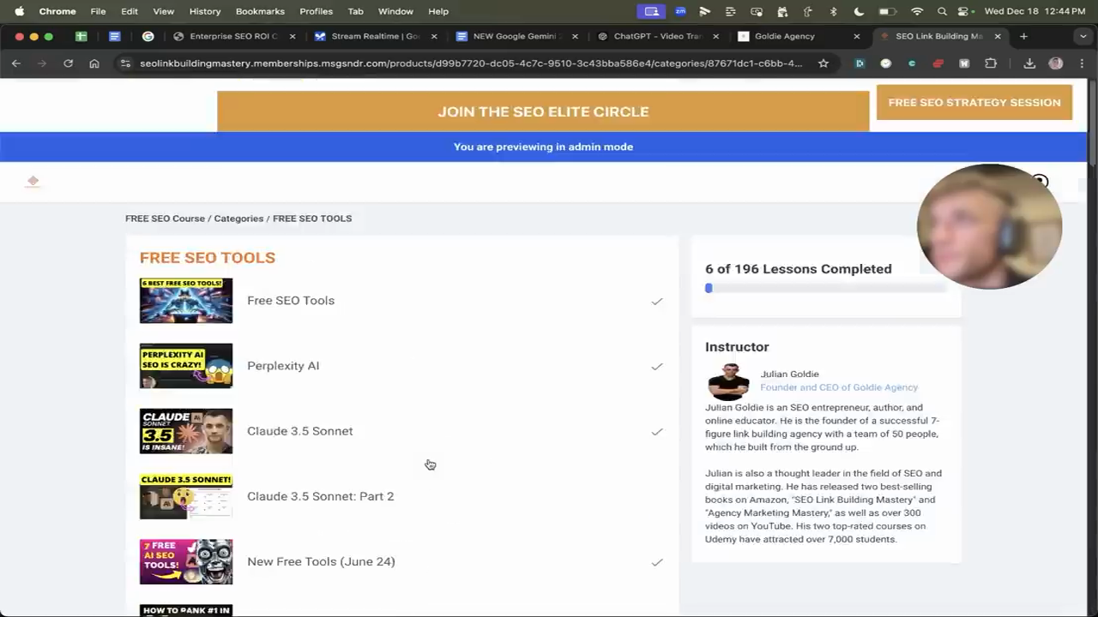Click the teal C extension icon
The width and height of the screenshot is (1098, 617).
click(x=911, y=63)
